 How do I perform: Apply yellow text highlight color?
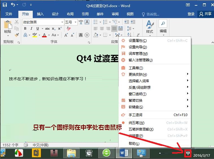[35, 35]
